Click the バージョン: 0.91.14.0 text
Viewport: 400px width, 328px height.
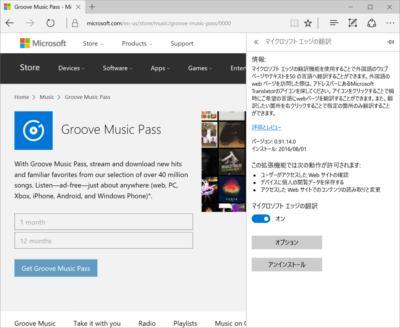pos(274,142)
